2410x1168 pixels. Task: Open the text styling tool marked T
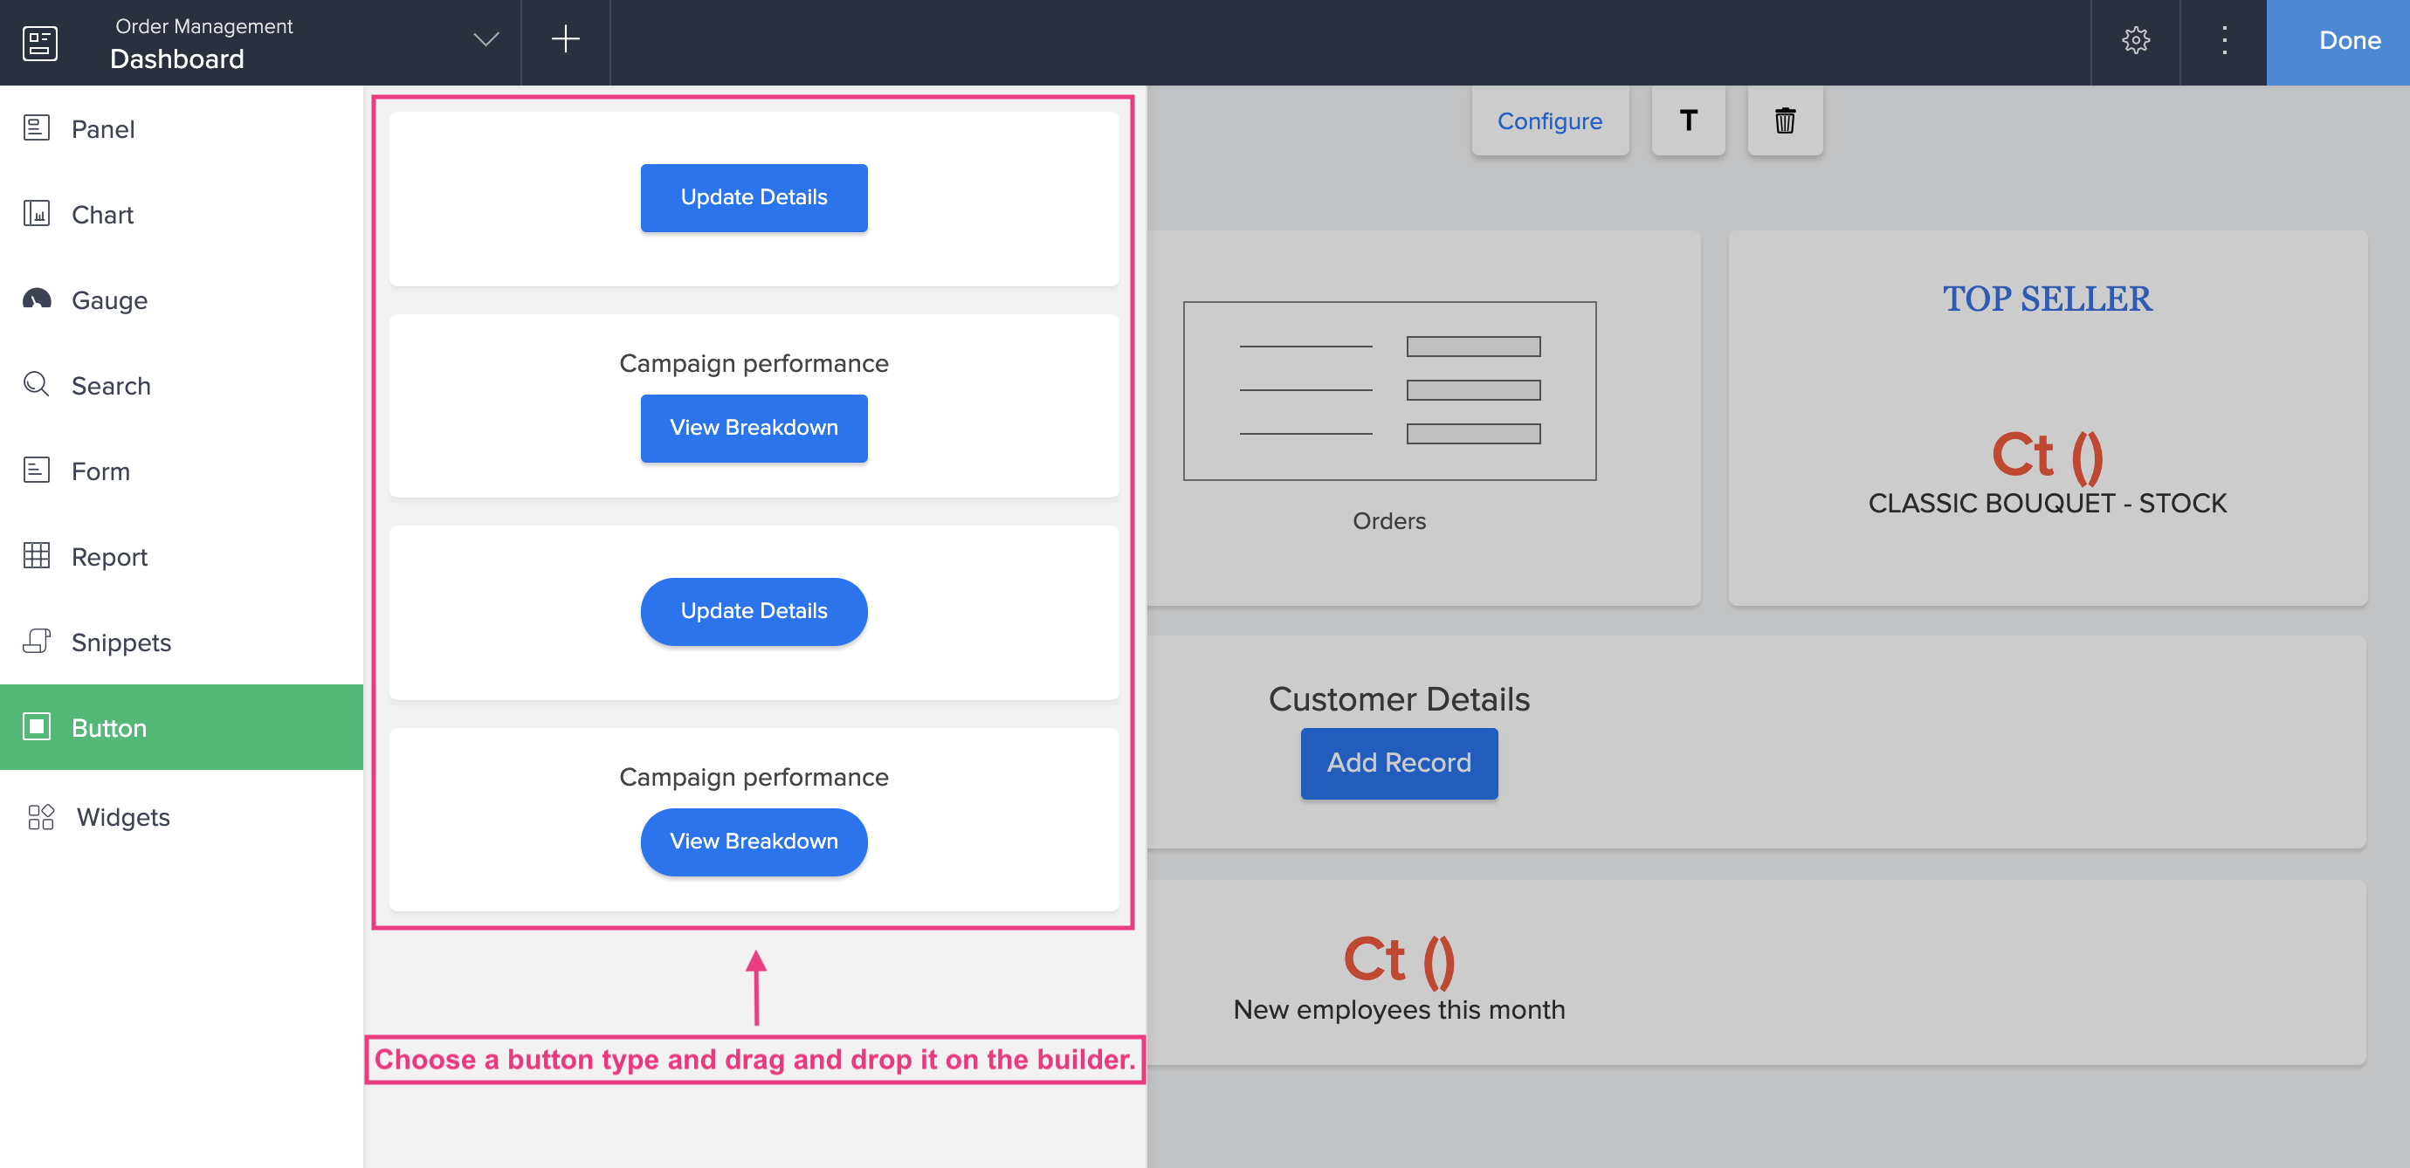[1688, 120]
